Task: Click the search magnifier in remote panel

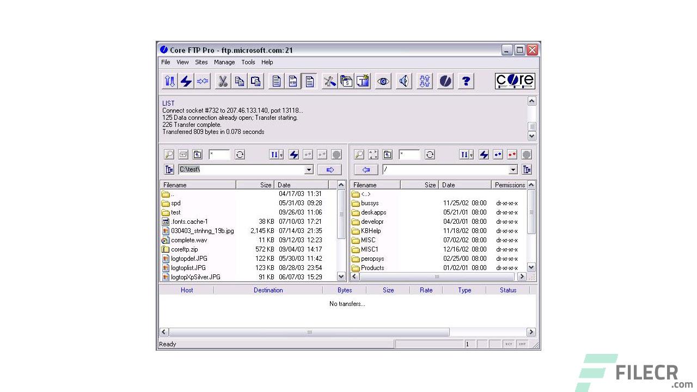Action: (x=359, y=155)
